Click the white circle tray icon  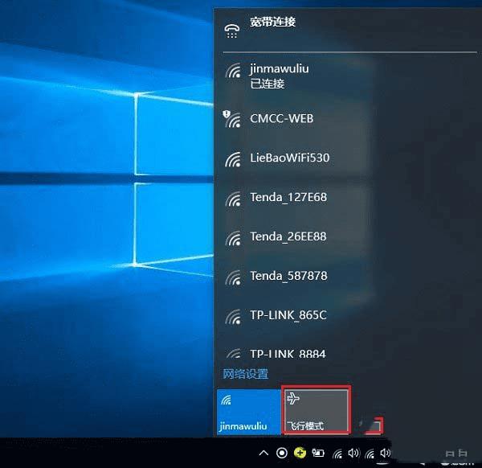(x=282, y=453)
